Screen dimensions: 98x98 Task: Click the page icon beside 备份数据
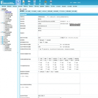[4, 46]
